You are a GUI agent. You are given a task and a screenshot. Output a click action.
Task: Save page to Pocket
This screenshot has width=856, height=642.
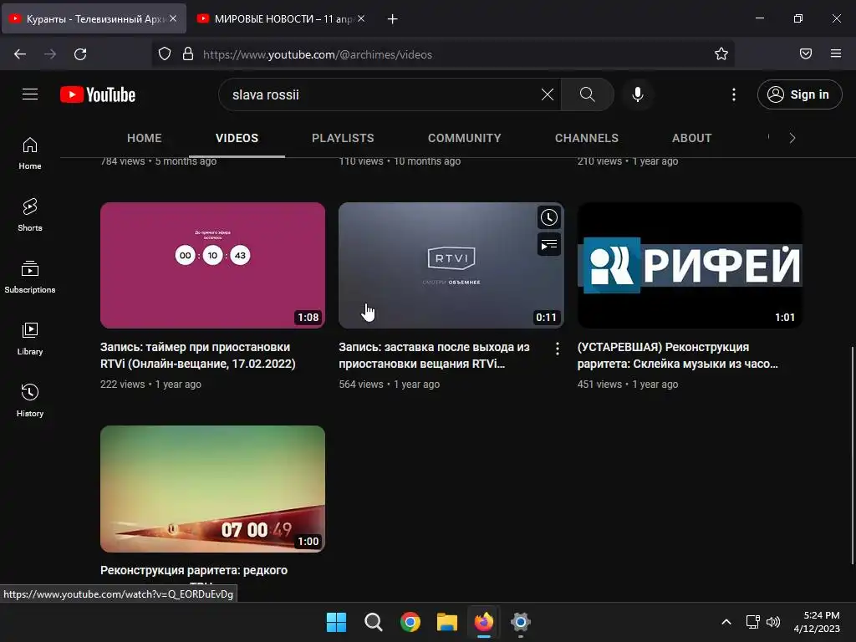tap(806, 53)
